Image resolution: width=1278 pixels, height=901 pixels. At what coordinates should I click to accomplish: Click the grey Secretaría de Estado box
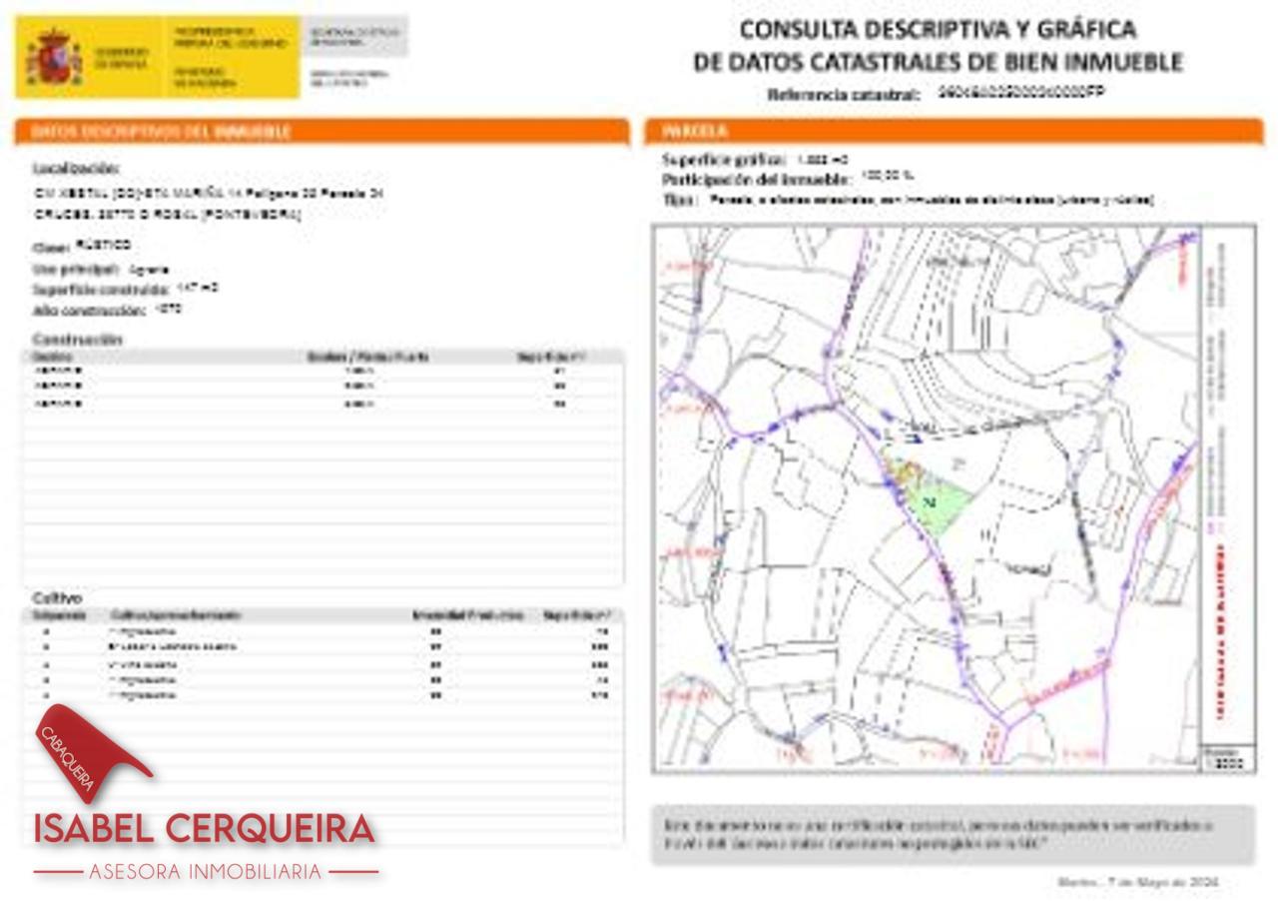coord(354,36)
